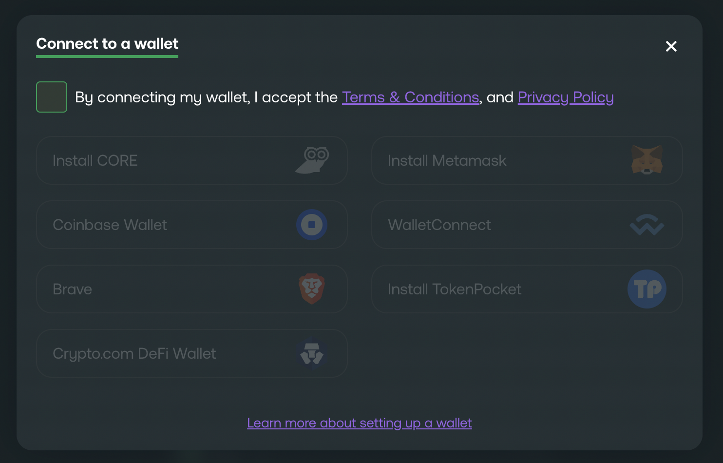The height and width of the screenshot is (463, 723).
Task: Choose Install TokenPocket label
Action: [454, 289]
